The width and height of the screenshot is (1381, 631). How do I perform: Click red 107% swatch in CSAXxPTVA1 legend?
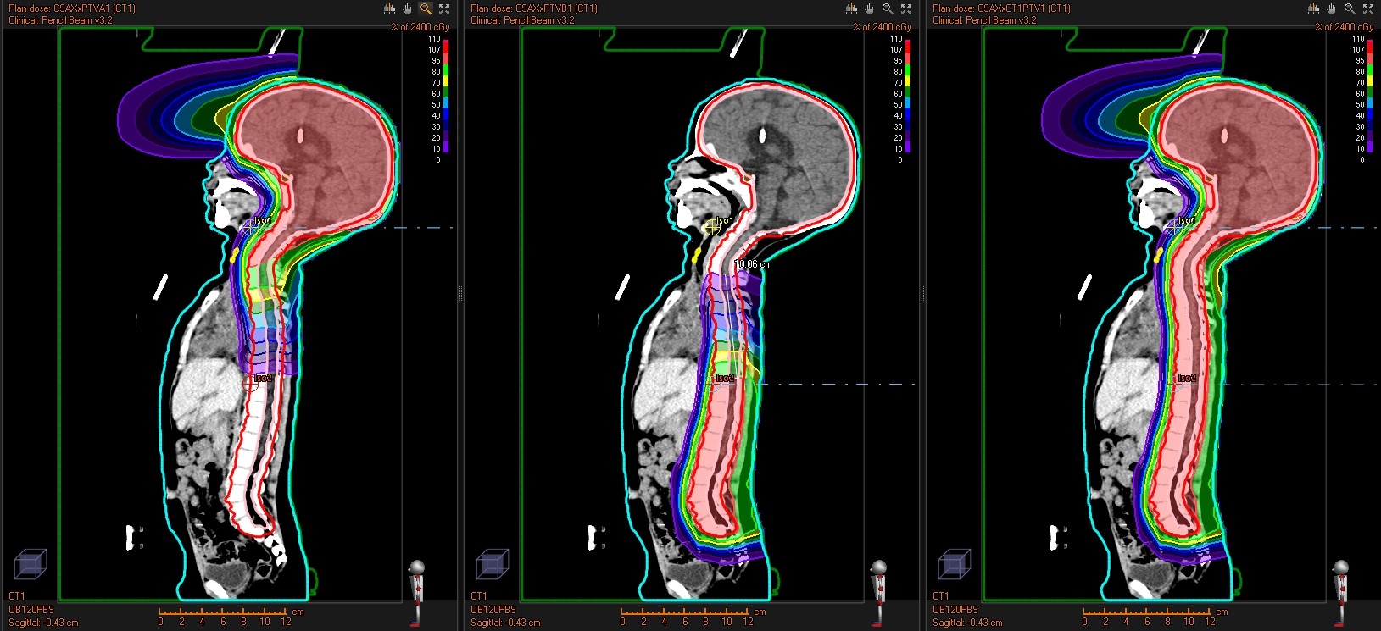(446, 50)
